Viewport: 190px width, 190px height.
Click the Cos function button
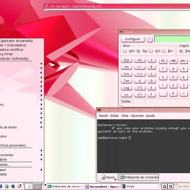point(126,74)
